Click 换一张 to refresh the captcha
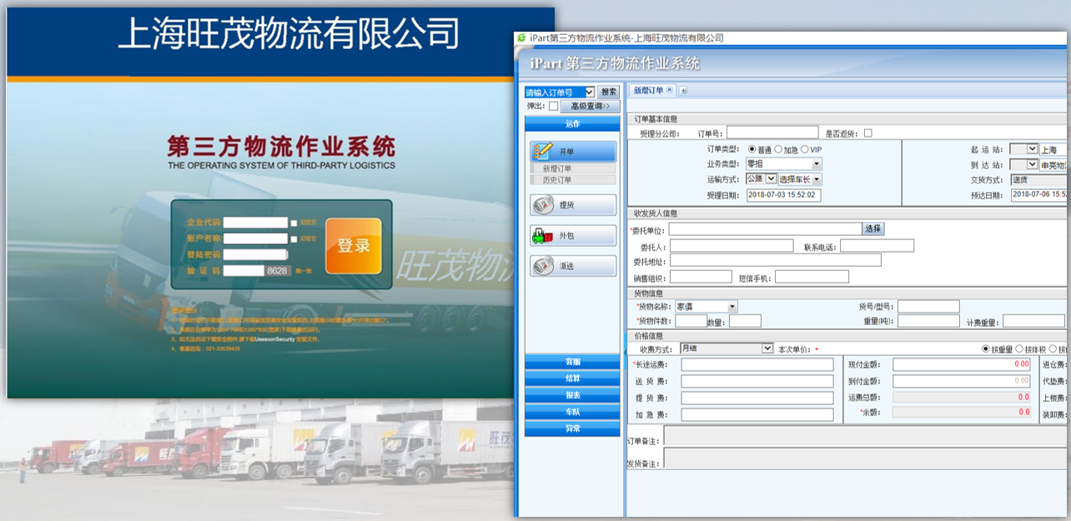Viewport: 1071px width, 521px height. click(304, 271)
